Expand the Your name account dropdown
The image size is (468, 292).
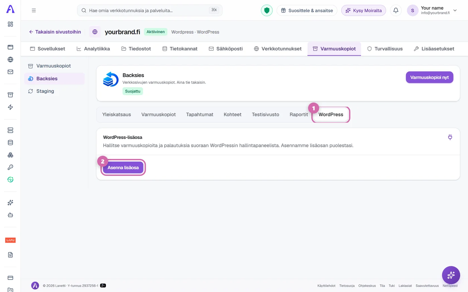pyautogui.click(x=432, y=10)
